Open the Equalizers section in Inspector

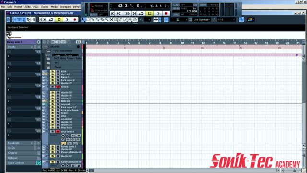(24, 143)
